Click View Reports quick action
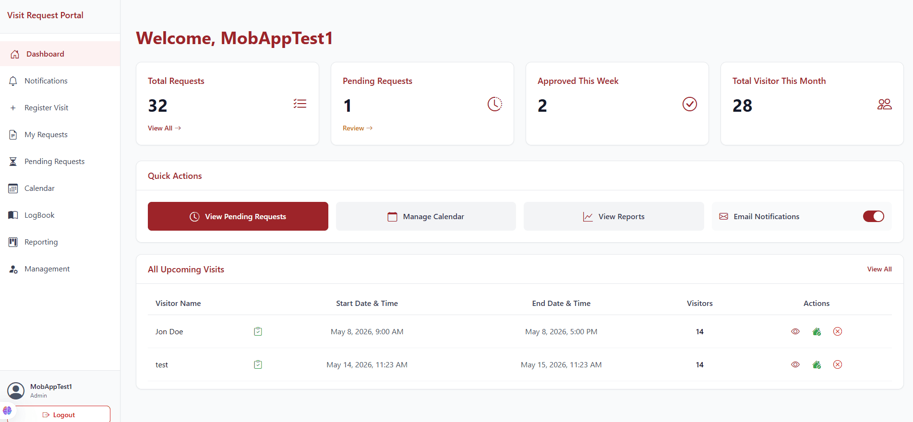The image size is (913, 422). click(614, 216)
